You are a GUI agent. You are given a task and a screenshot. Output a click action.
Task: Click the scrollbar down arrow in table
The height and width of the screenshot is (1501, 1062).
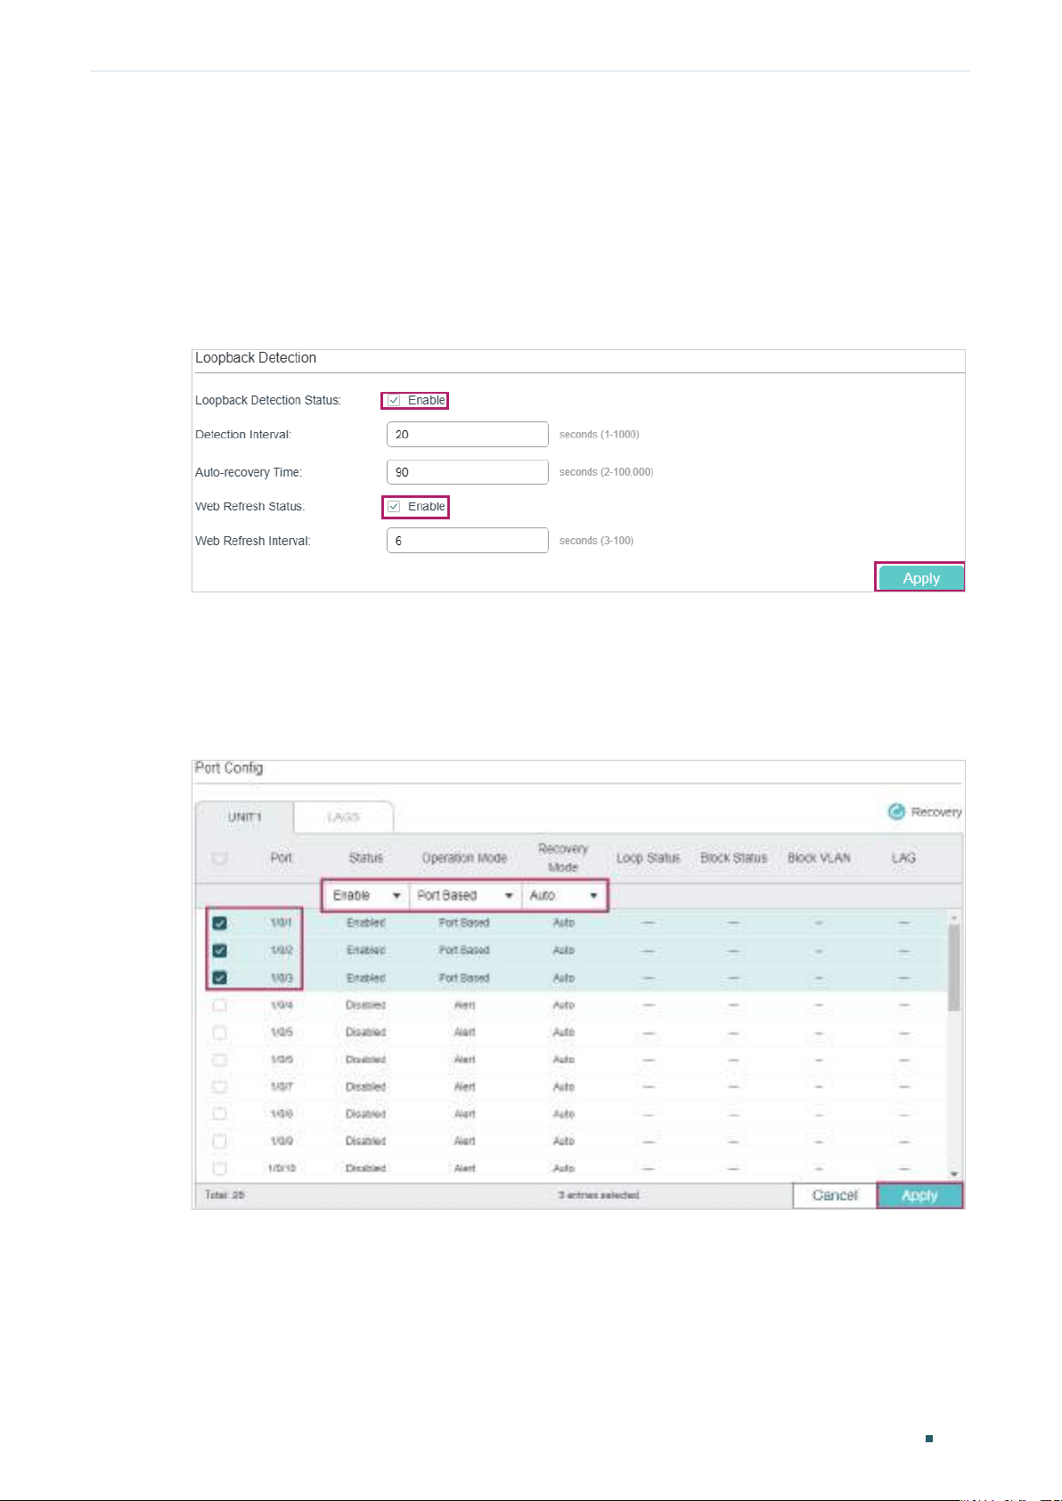pos(954,1174)
